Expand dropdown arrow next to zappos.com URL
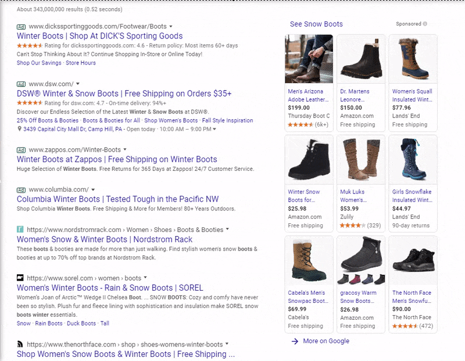The height and width of the screenshot is (361, 465). (x=125, y=149)
